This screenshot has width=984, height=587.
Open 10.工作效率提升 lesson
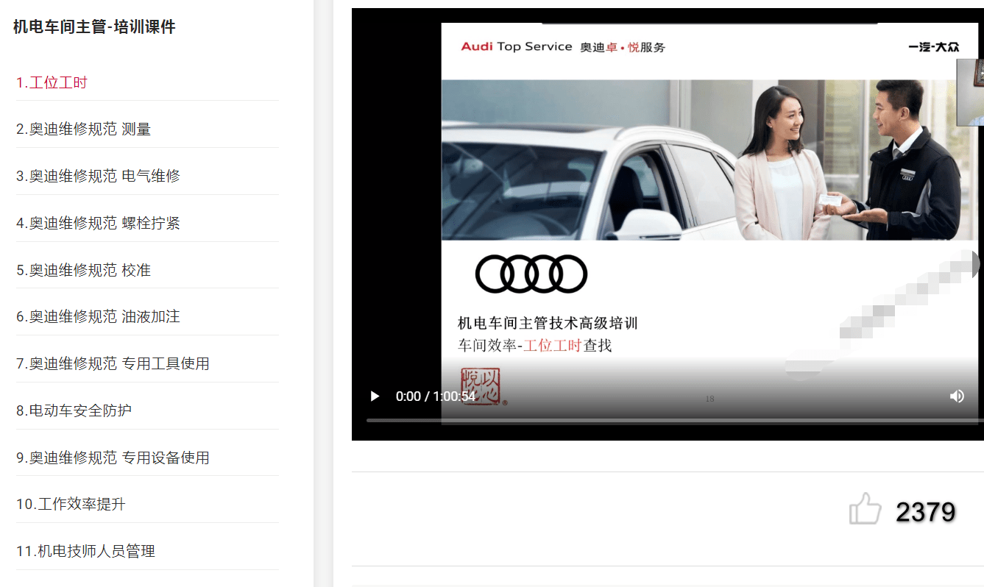coord(70,504)
